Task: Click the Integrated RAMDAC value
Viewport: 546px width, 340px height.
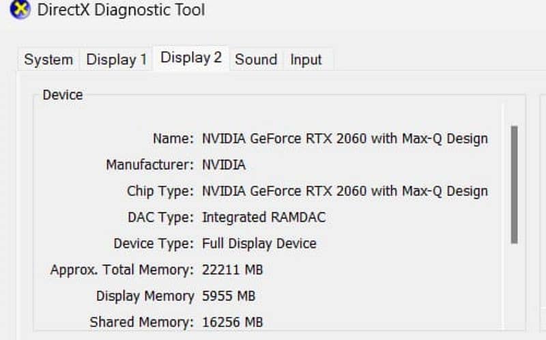Action: [x=263, y=217]
